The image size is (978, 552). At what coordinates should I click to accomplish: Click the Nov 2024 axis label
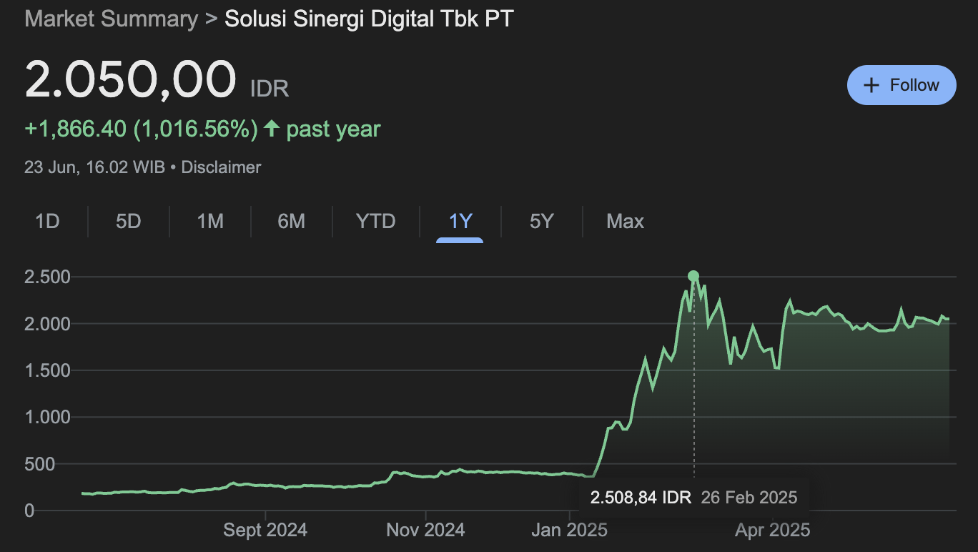pyautogui.click(x=425, y=530)
